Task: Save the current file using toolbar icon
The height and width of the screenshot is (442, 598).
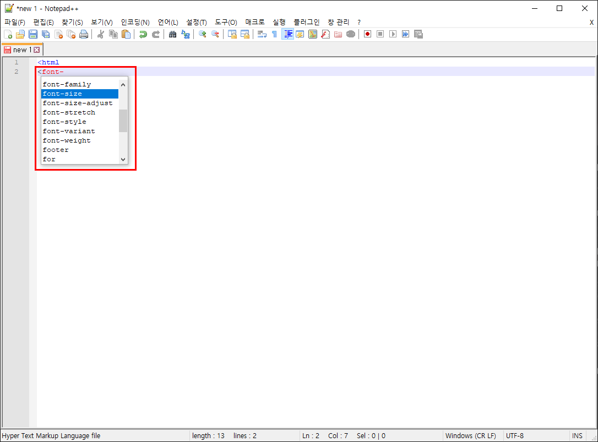Action: pyautogui.click(x=33, y=34)
